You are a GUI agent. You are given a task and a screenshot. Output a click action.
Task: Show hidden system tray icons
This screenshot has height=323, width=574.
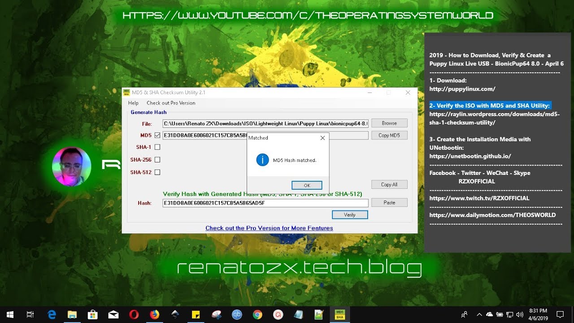coord(479,314)
